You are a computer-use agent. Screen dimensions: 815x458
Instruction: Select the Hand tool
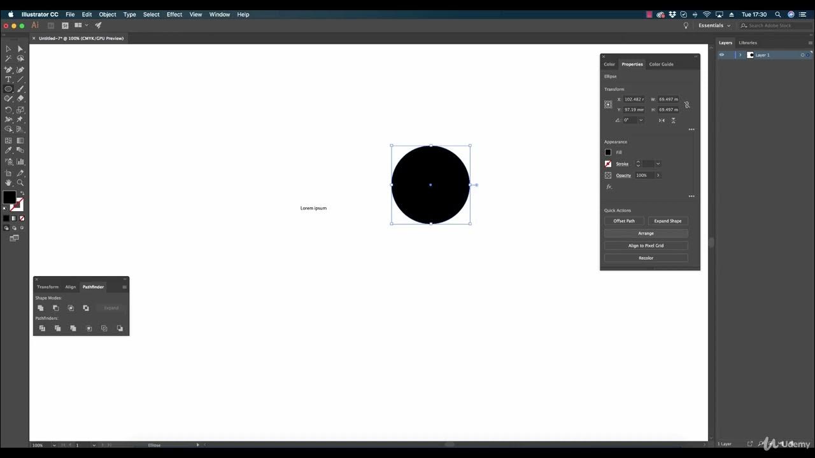tap(8, 183)
